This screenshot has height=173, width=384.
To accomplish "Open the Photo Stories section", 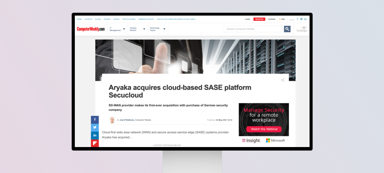I will pyautogui.click(x=129, y=19).
